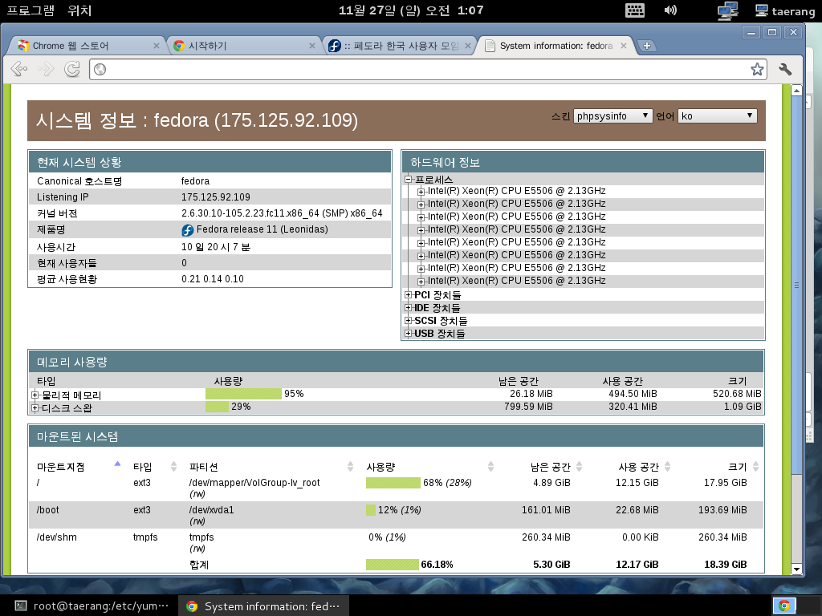Expand the PCI 장치들 node
Screen dimensions: 822x616
(x=409, y=295)
